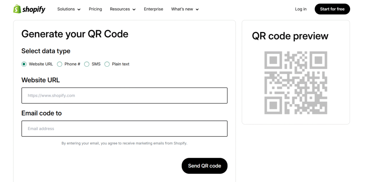This screenshot has width=368, height=182.
Task: Open the Pricing nav item
Action: [x=95, y=9]
